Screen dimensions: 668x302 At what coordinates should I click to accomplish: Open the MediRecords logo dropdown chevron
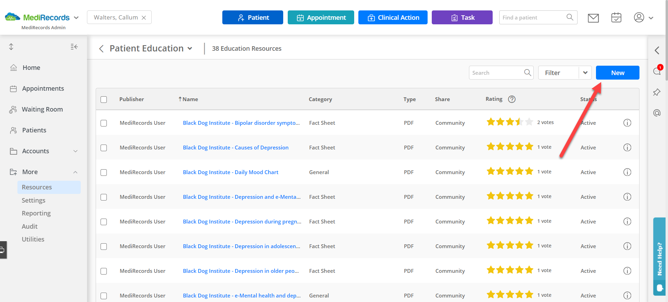(x=76, y=18)
